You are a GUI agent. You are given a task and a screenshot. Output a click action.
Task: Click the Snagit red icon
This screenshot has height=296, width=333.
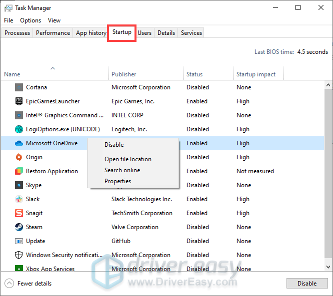[19, 213]
